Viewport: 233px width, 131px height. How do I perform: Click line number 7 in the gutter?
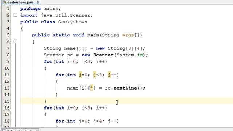click(8, 48)
